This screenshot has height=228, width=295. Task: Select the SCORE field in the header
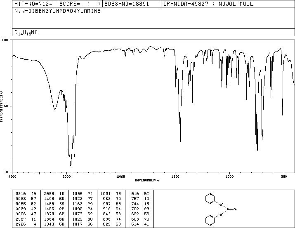[x=80, y=4]
